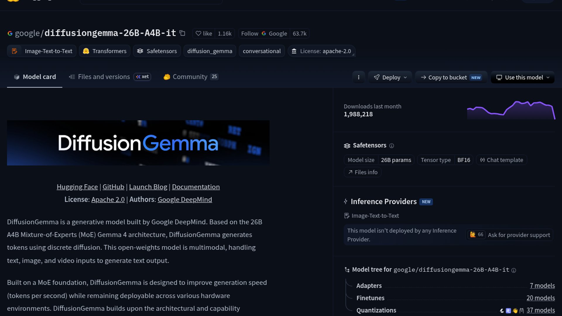Switch to the Model card tab

pyautogui.click(x=35, y=77)
